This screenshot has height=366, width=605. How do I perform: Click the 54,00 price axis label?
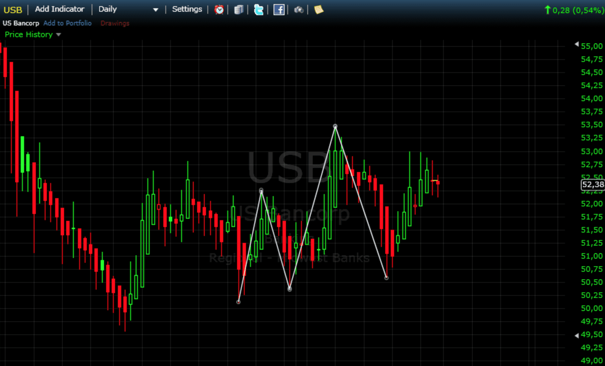(x=592, y=98)
